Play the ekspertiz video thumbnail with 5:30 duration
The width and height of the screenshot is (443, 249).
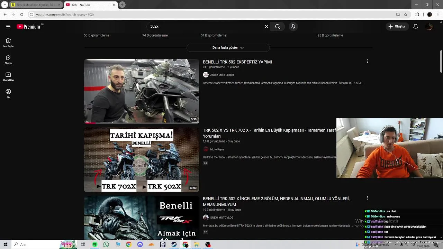142,91
